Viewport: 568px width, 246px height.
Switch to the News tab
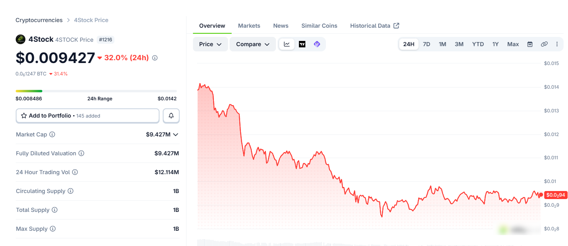coord(281,26)
